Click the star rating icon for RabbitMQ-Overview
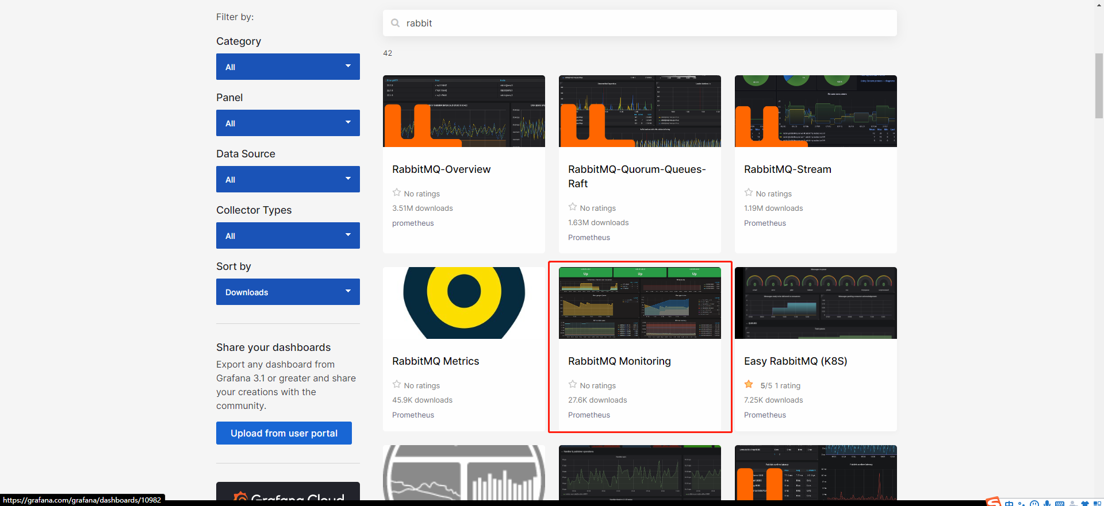The height and width of the screenshot is (506, 1104). (x=397, y=192)
